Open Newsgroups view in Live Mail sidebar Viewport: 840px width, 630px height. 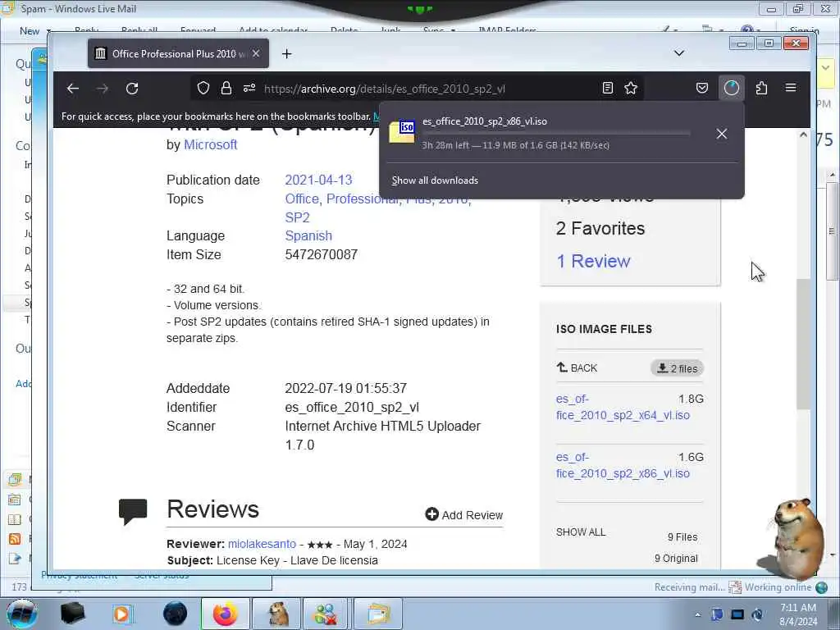pos(15,559)
